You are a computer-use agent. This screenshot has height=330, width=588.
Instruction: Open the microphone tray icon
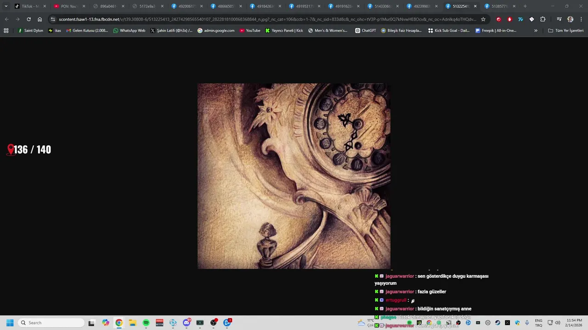pyautogui.click(x=527, y=323)
